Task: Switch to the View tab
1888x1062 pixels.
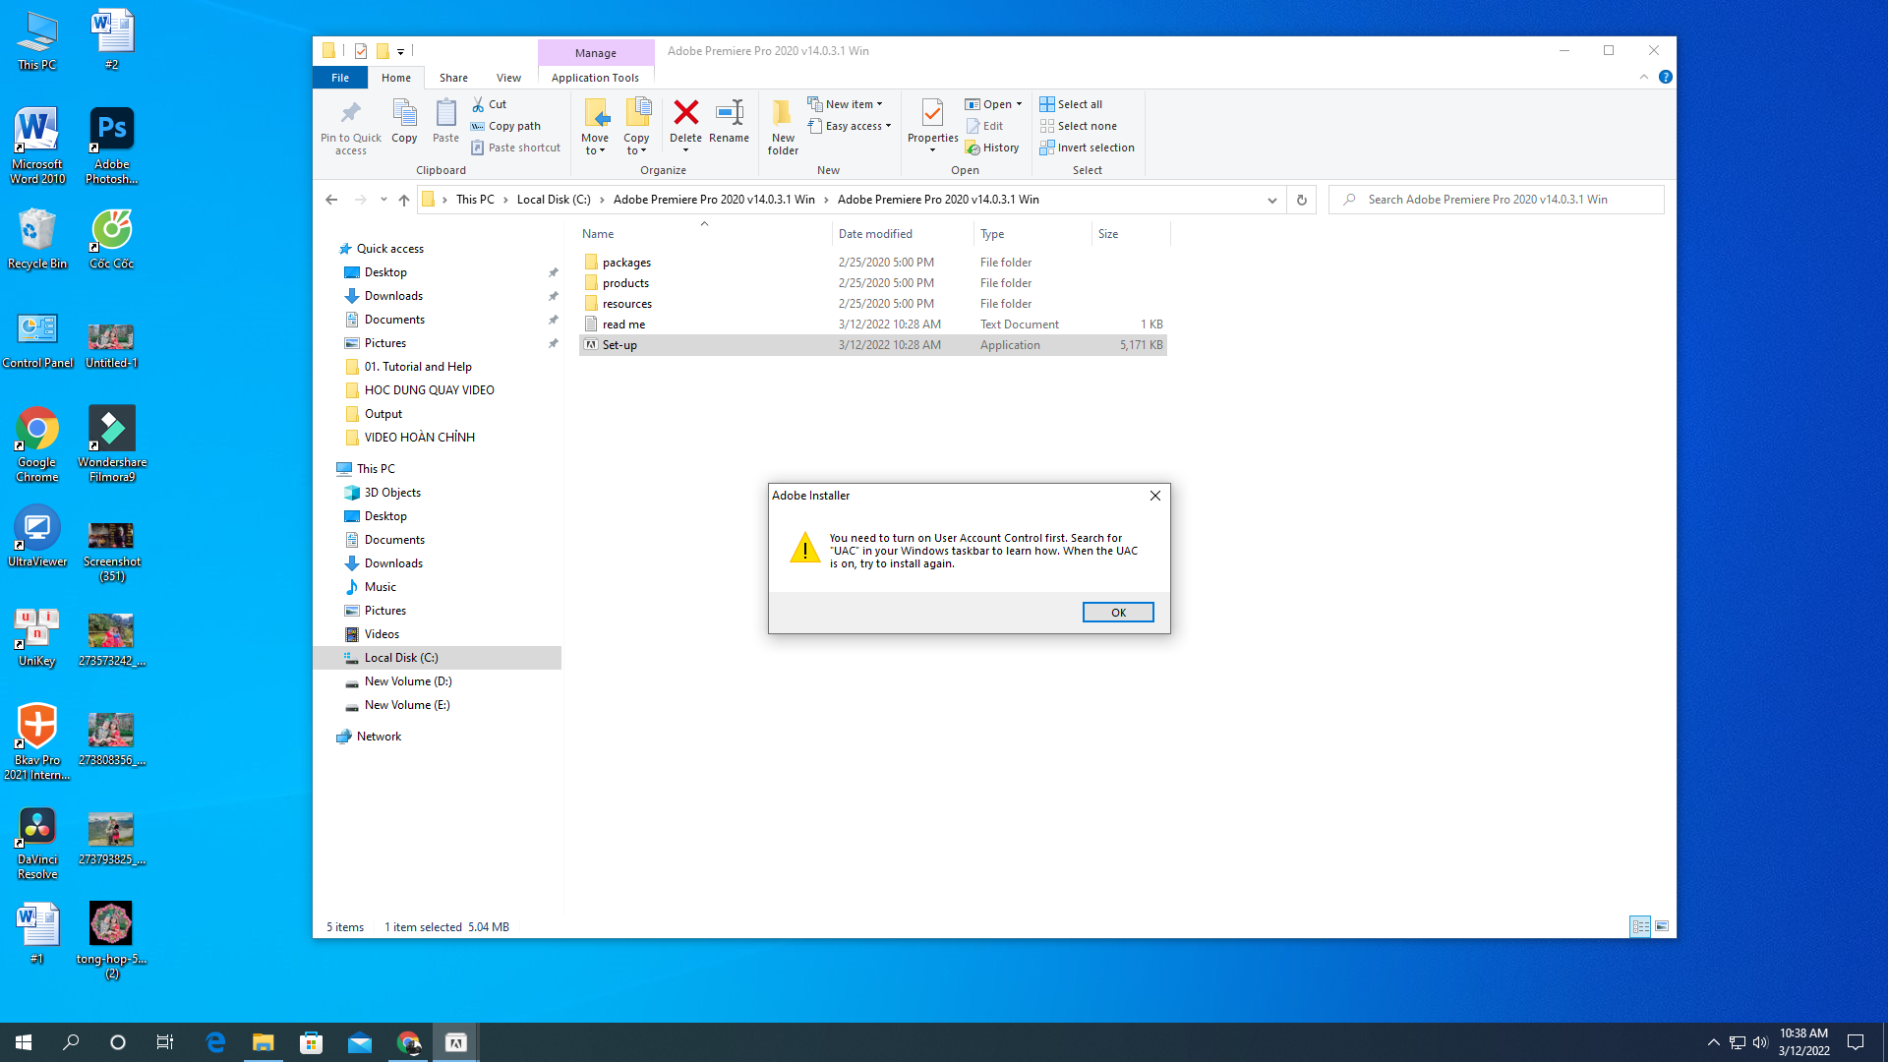Action: (508, 78)
